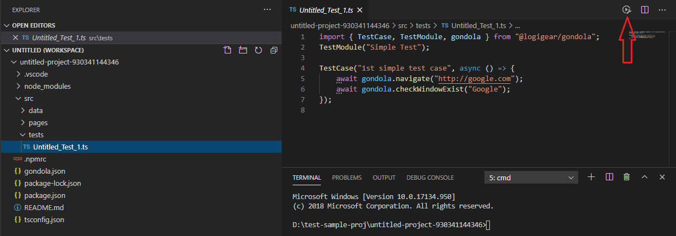Collapse all folders in Explorer
Image resolution: width=676 pixels, height=236 pixels.
pyautogui.click(x=273, y=50)
